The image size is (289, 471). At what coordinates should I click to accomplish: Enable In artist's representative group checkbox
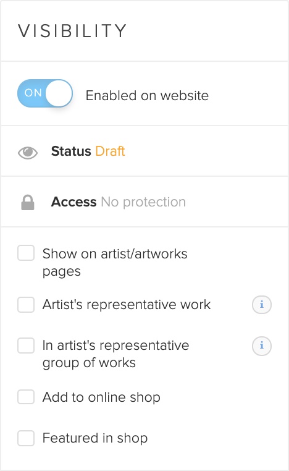click(26, 346)
